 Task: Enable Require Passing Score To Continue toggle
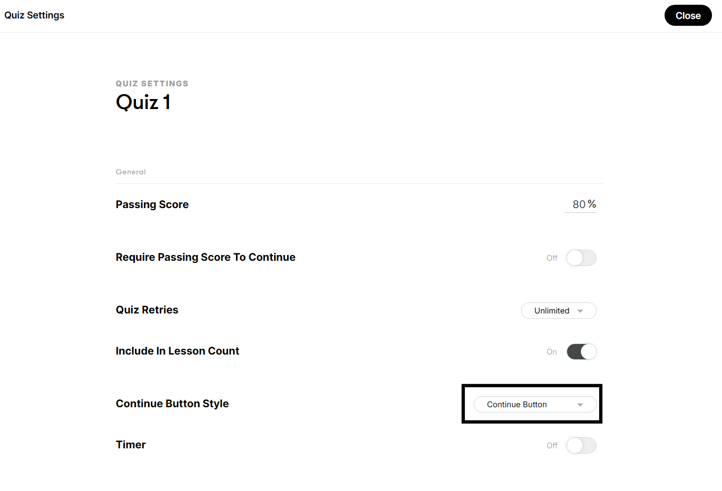(581, 258)
